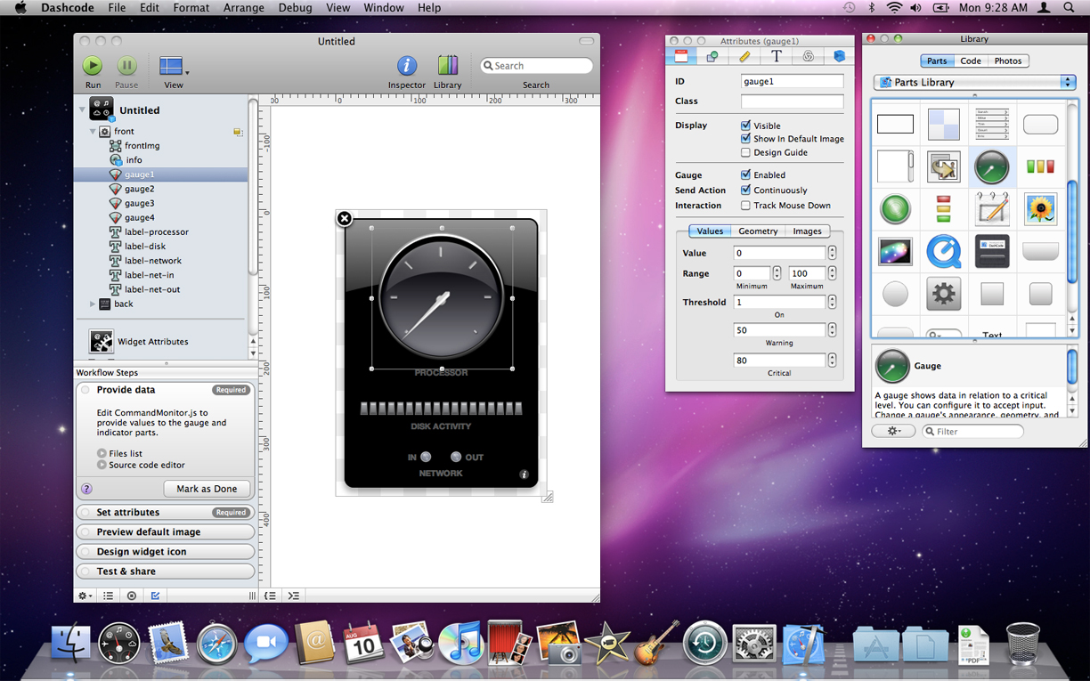Run the widget with the green Run button
This screenshot has width=1090, height=681.
93,66
